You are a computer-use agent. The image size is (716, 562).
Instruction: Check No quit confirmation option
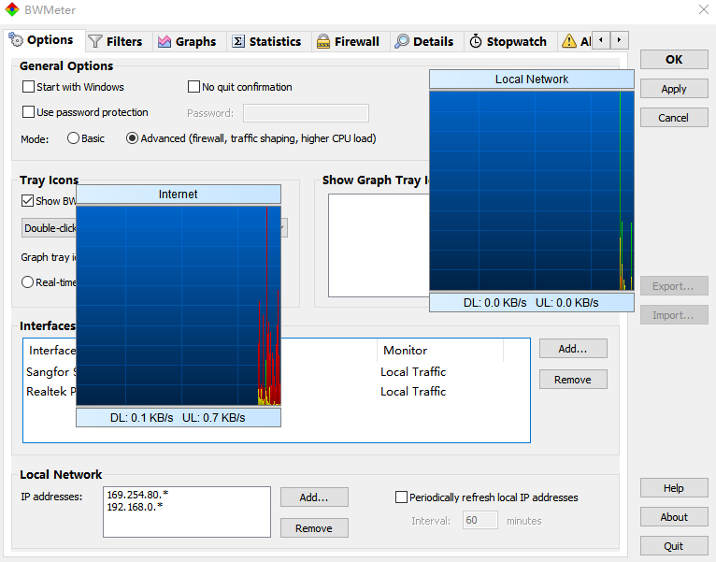pyautogui.click(x=194, y=87)
